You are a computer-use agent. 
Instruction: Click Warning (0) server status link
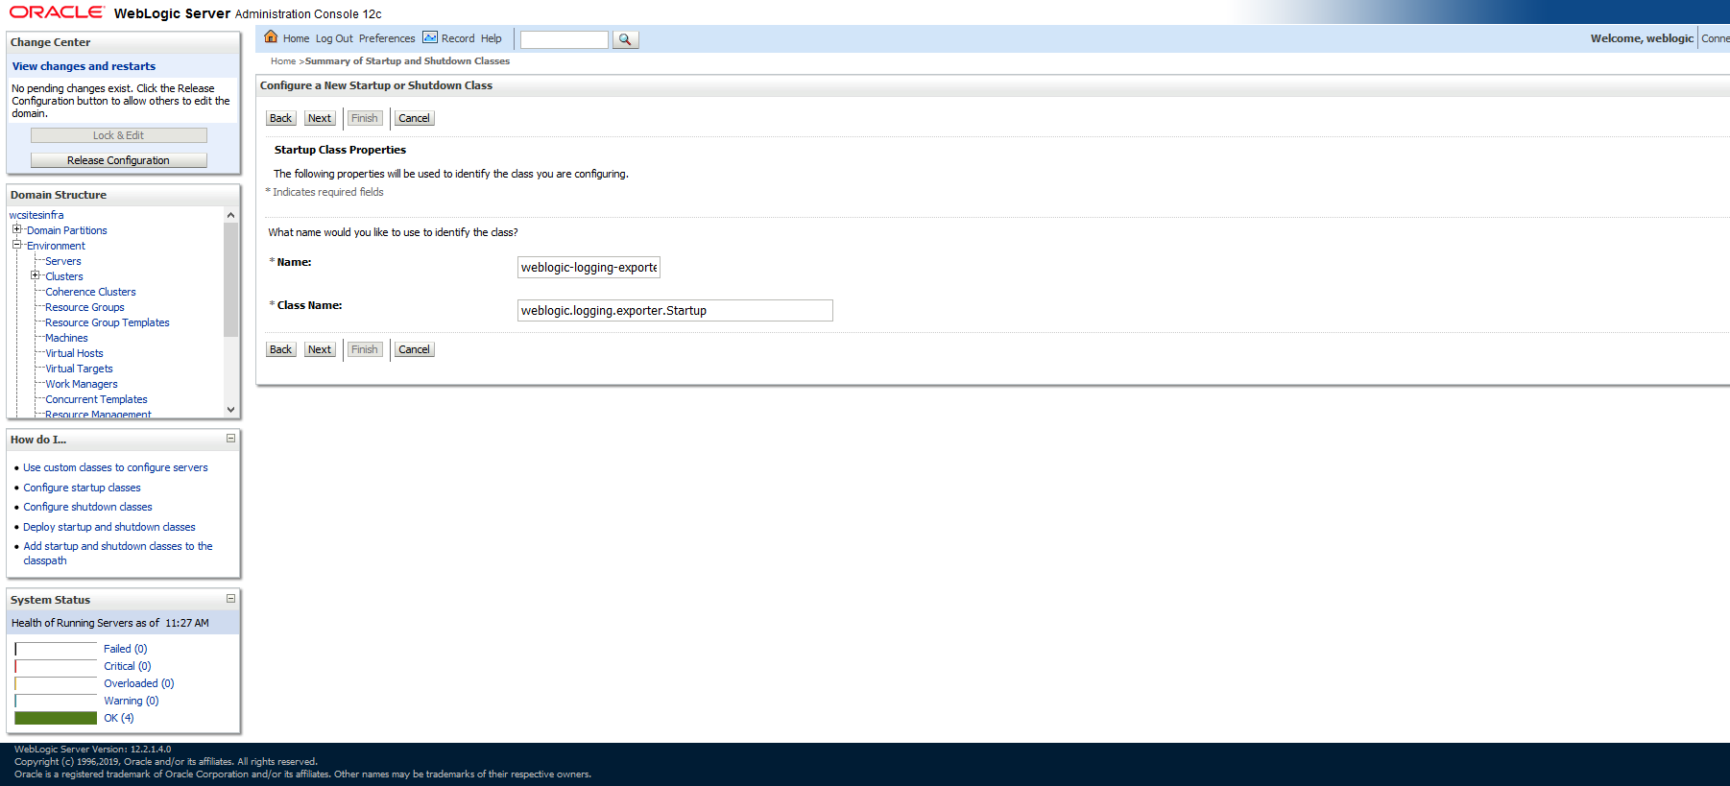132,701
